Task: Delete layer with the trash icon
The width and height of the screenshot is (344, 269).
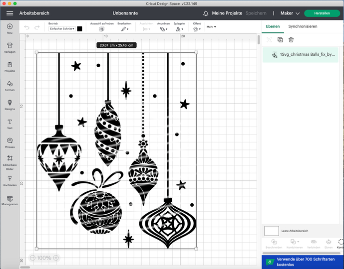Action: tap(291, 39)
